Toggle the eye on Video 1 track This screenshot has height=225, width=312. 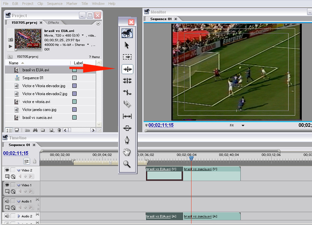pos(7,185)
